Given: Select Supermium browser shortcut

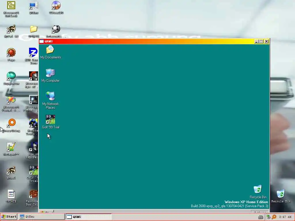Looking at the screenshot, I should point(11,78).
